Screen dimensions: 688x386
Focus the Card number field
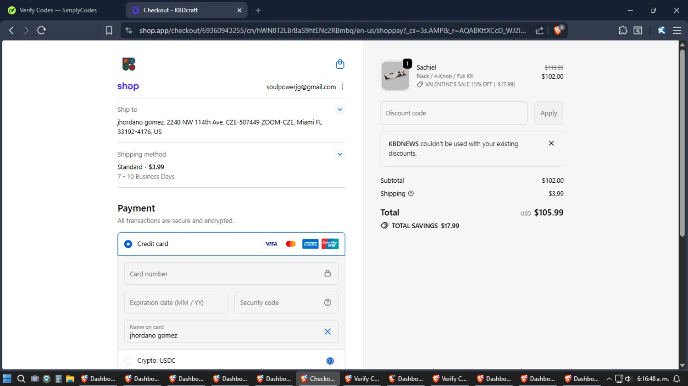pyautogui.click(x=231, y=274)
